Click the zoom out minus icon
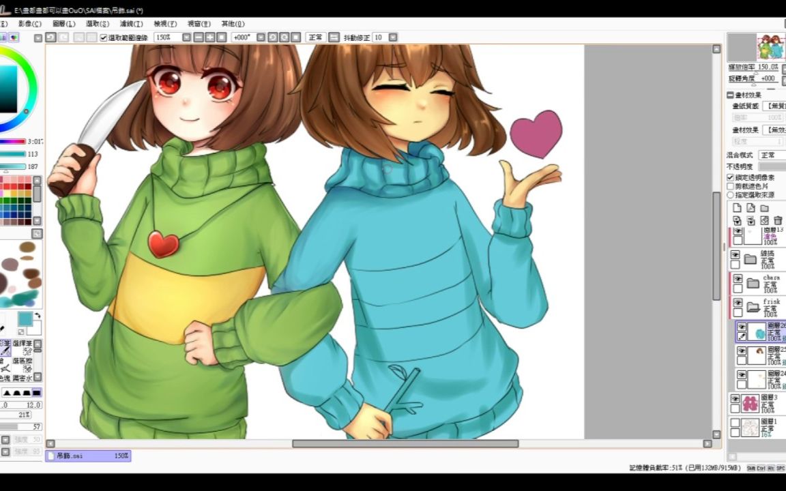 point(199,38)
